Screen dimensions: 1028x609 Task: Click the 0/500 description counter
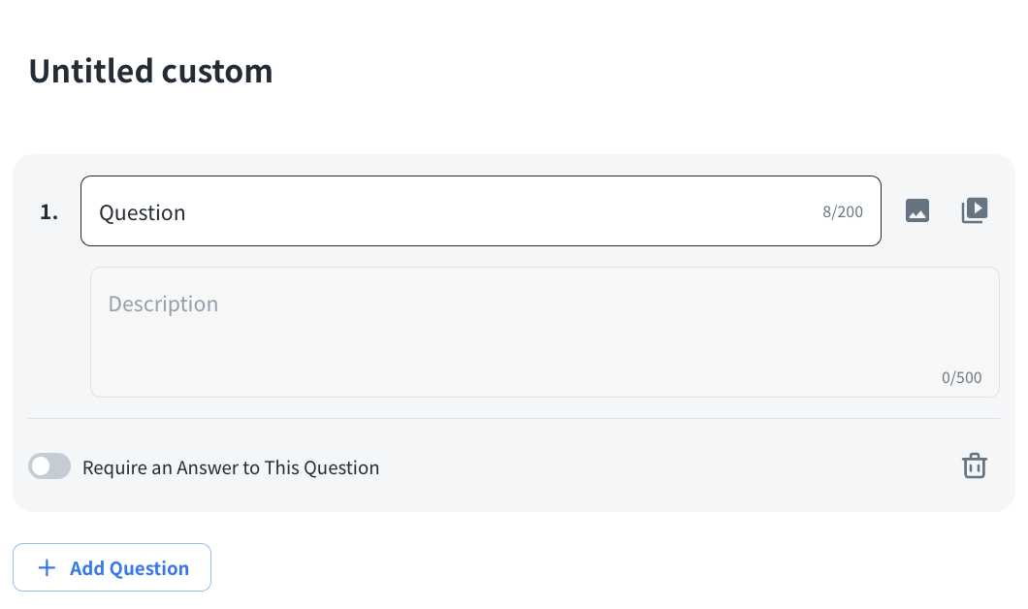[x=961, y=377]
